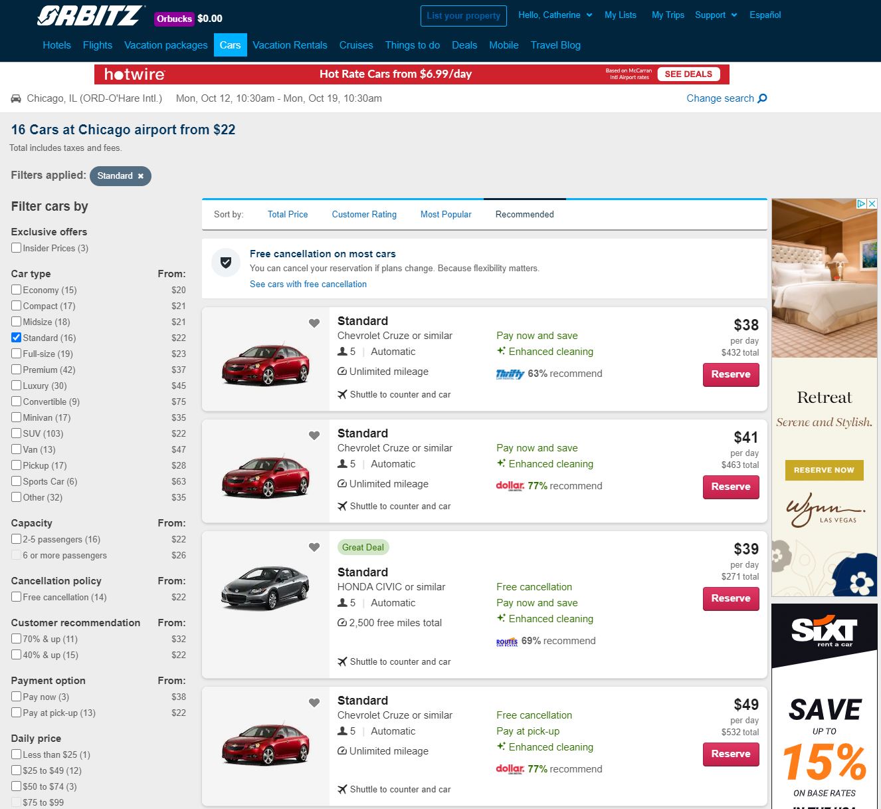The width and height of the screenshot is (881, 809).
Task: Click the Routes logo on the Honda Civic
Action: (x=506, y=641)
